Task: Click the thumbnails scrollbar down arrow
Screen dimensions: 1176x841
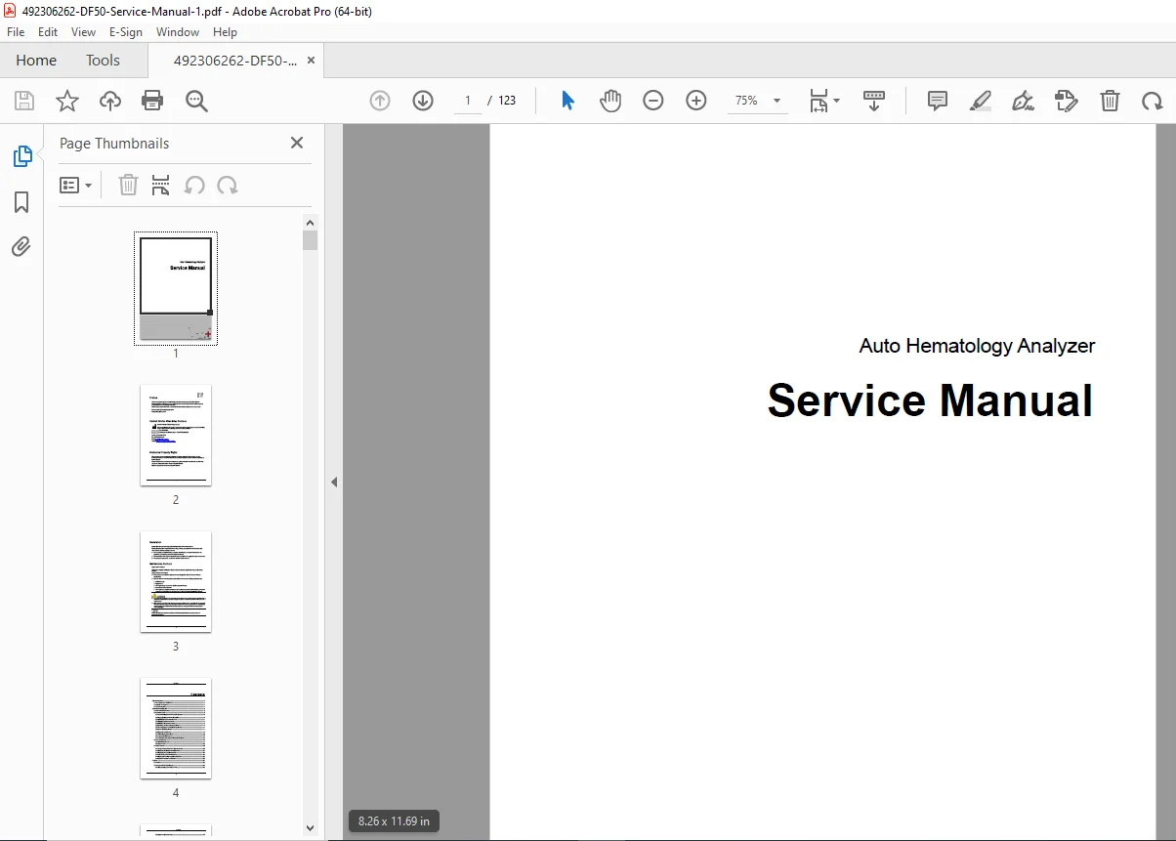Action: coord(311,828)
